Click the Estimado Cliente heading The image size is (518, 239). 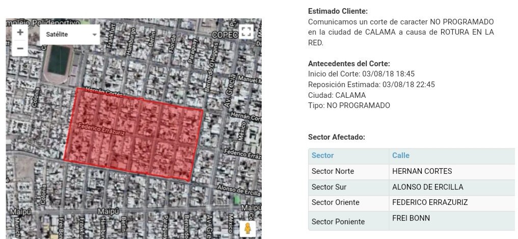338,11
